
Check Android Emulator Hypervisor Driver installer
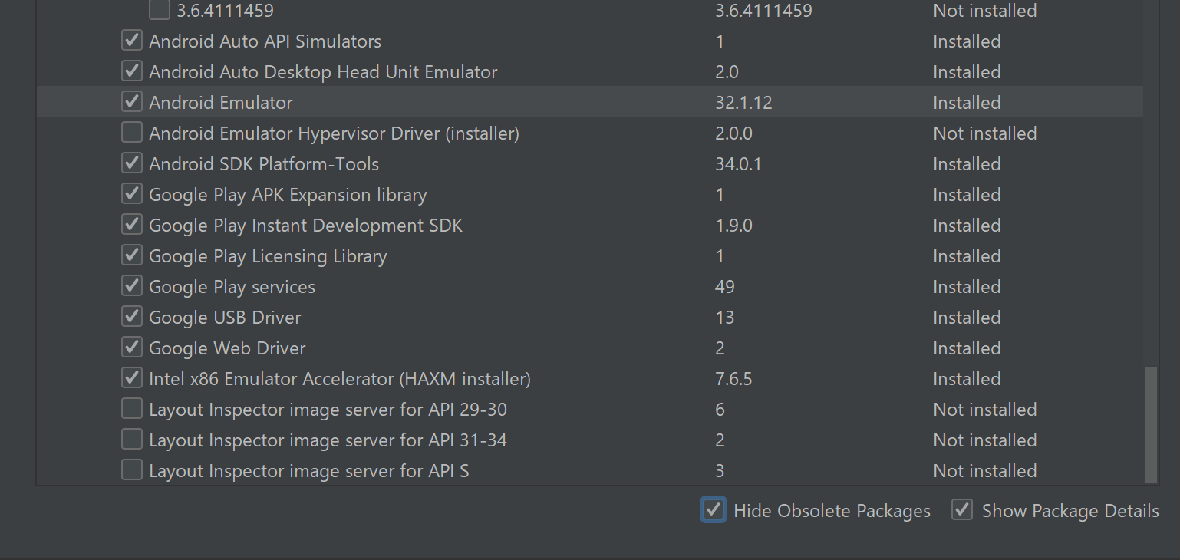tap(132, 133)
